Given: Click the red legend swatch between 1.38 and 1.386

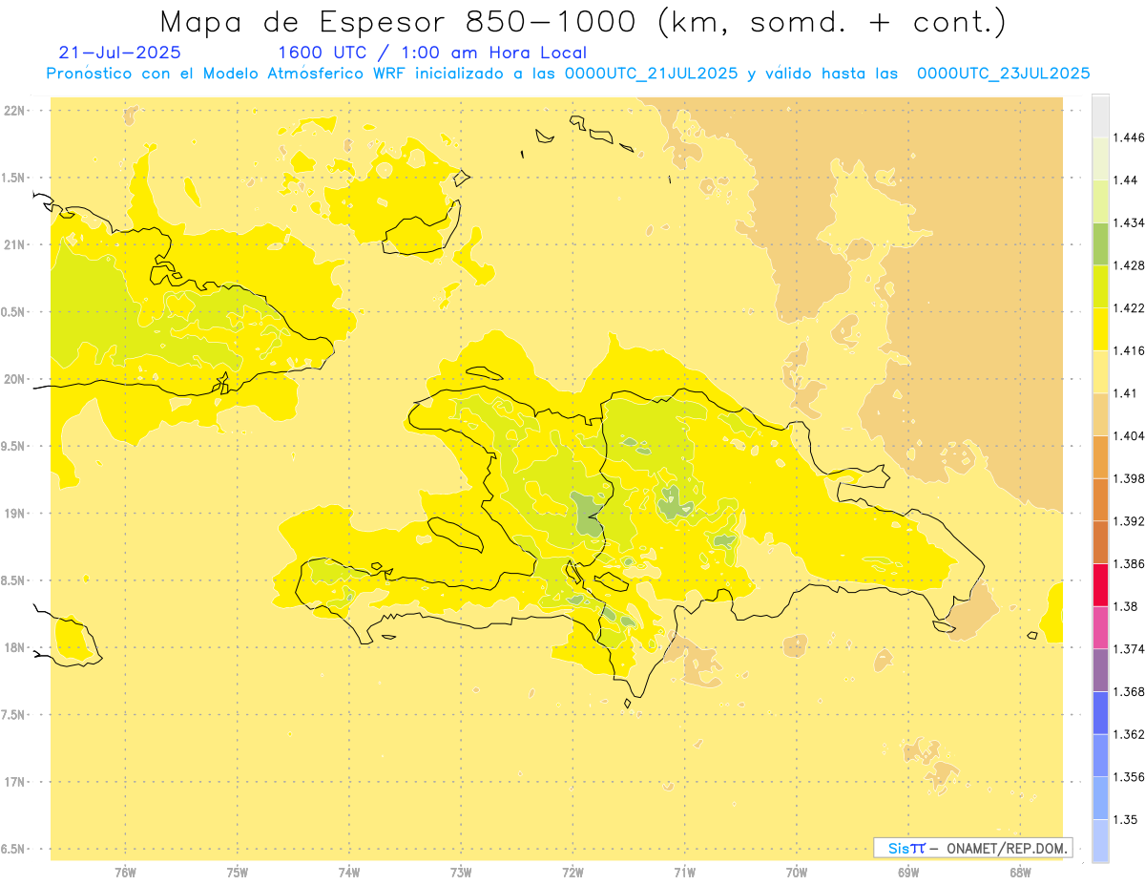Looking at the screenshot, I should 1100,584.
